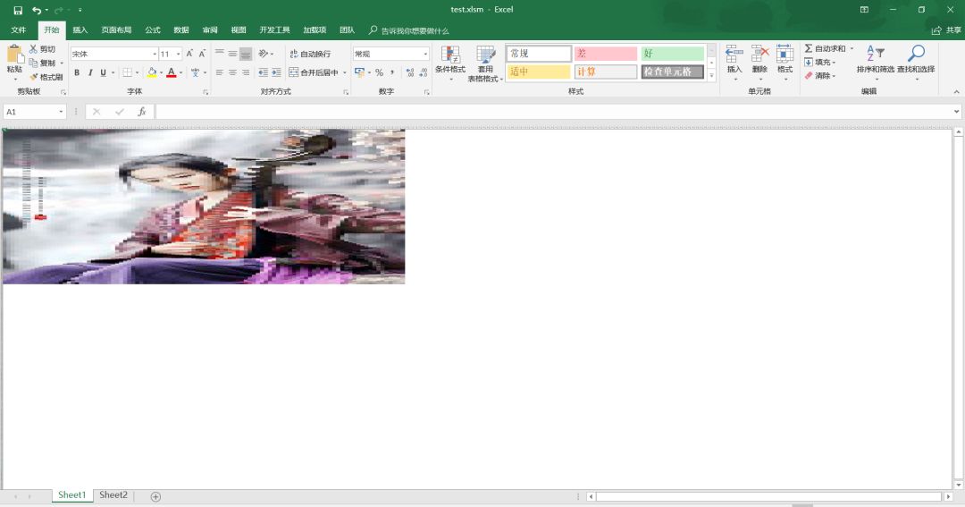
Task: Switch to the Sheet2 worksheet tab
Action: [x=113, y=495]
